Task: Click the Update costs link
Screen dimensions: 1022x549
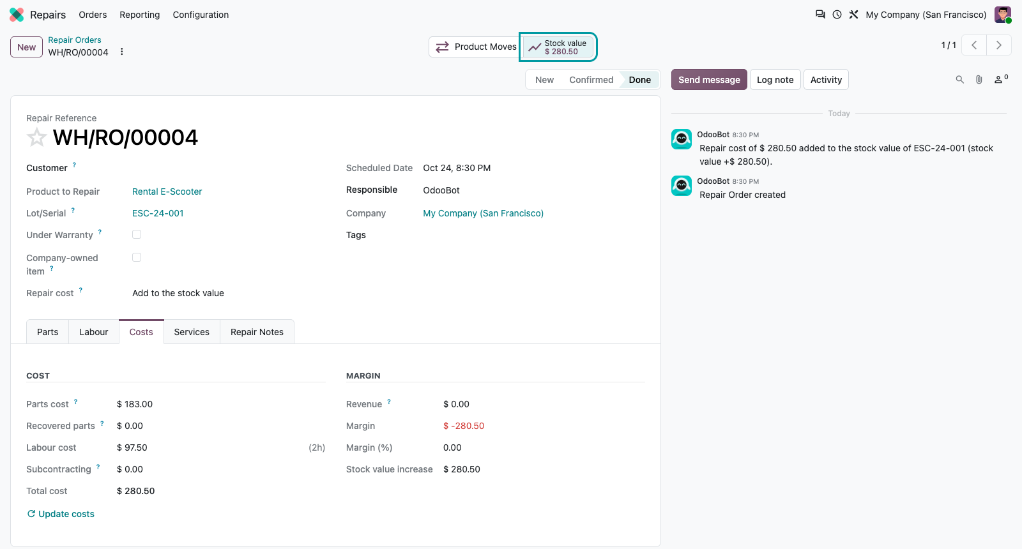Action: click(61, 514)
